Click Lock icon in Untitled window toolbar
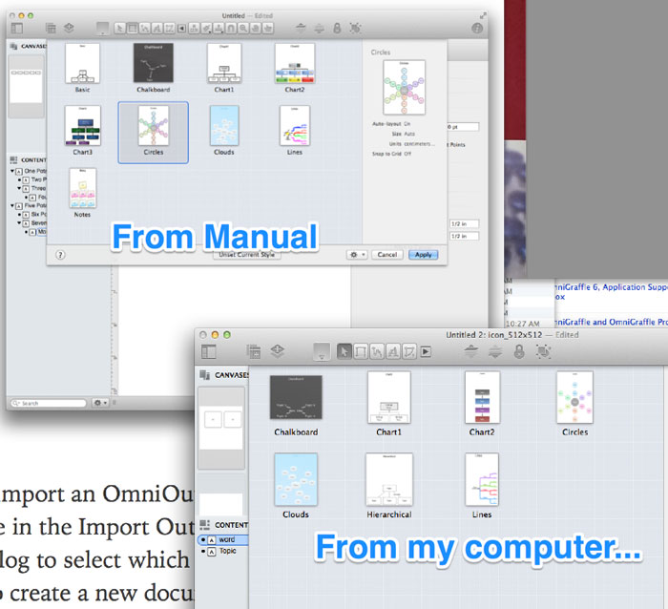Viewport: 668px width, 609px height. 337,28
